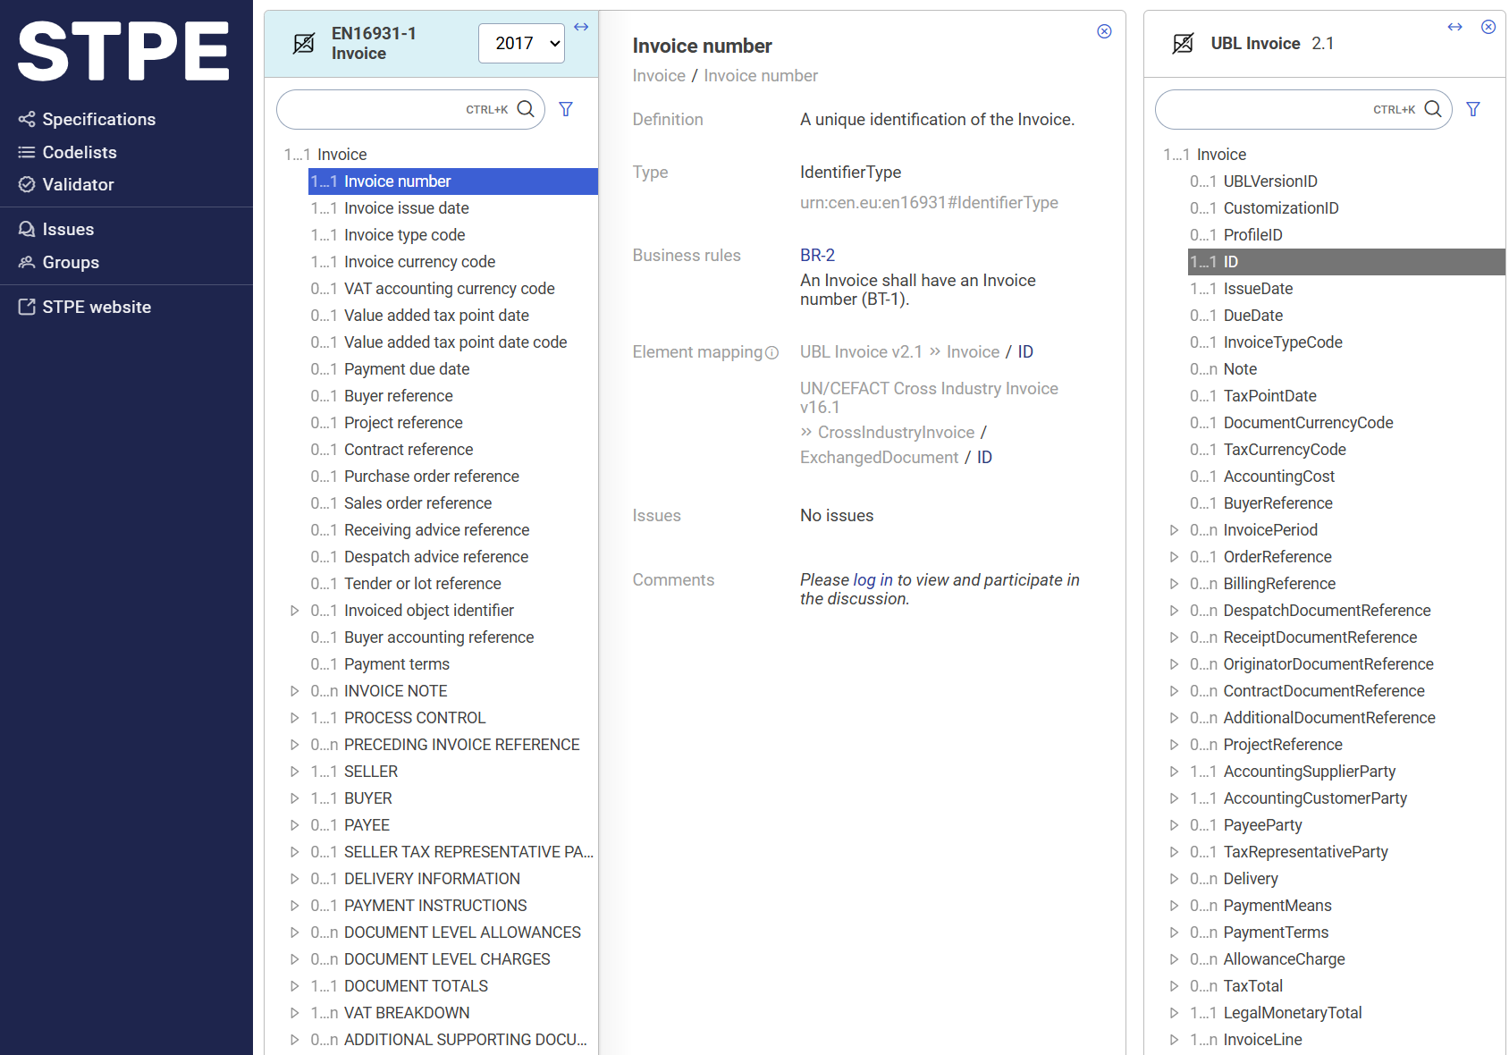This screenshot has height=1055, width=1509.
Task: Click the STPE logo
Action: point(124,51)
